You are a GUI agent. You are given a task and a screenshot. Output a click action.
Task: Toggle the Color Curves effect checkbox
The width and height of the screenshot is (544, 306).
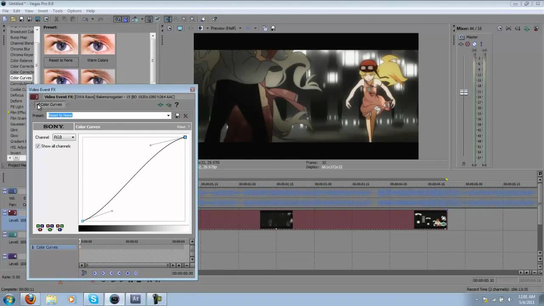click(x=38, y=105)
